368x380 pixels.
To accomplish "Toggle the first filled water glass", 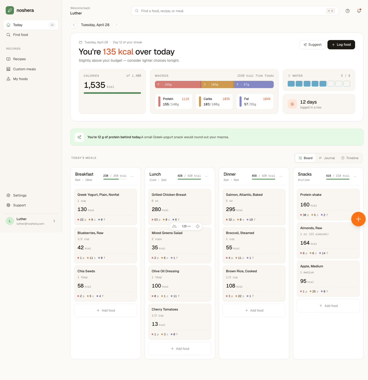I will coord(291,84).
